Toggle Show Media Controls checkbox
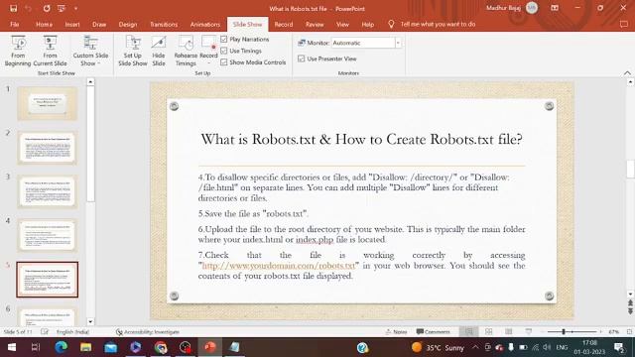 [x=224, y=62]
